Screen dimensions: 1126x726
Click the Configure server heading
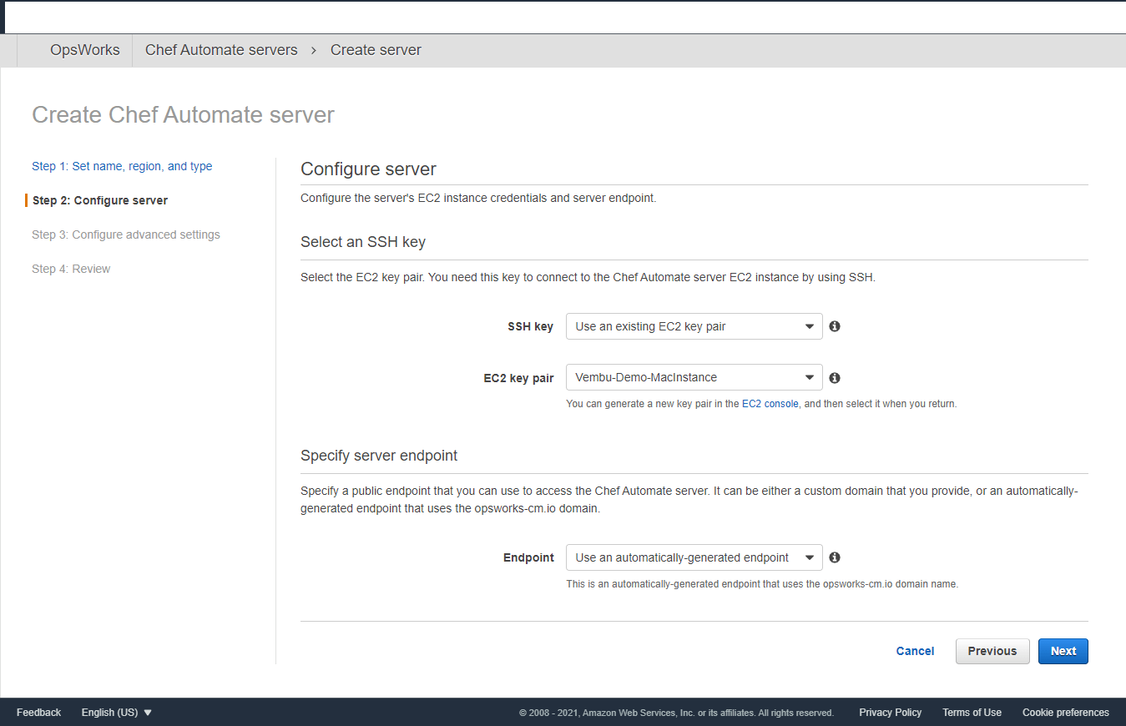[368, 169]
